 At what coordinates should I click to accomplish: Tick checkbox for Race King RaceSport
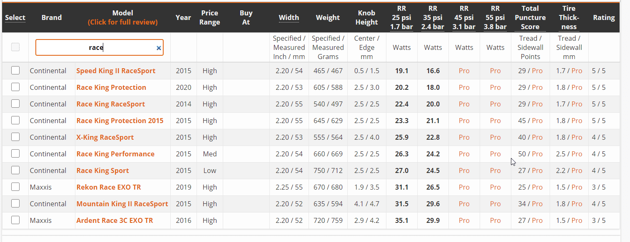(15, 104)
